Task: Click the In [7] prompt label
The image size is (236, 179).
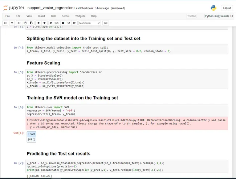Action: pos(19,163)
